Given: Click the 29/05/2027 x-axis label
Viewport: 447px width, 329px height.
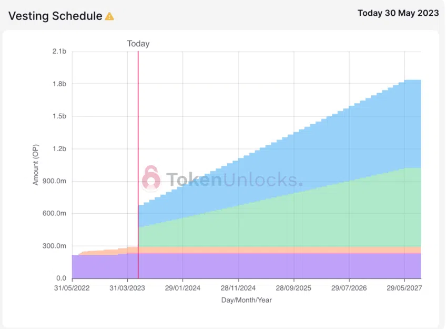Looking at the screenshot, I should point(404,288).
